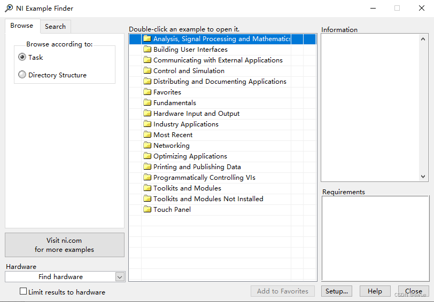Click the Analysis, Signal Processing folder icon
Screen dimensions: 434x302
148,38
